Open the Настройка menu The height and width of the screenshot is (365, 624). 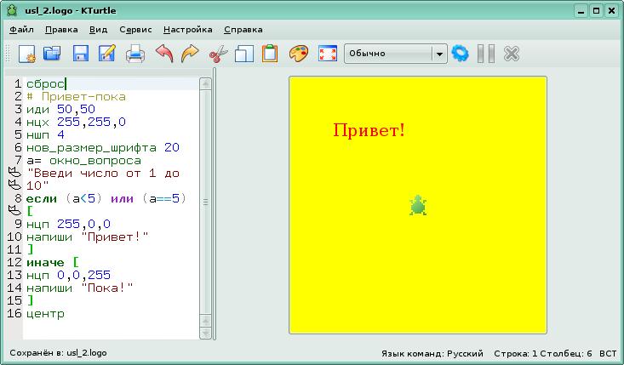pyautogui.click(x=187, y=29)
